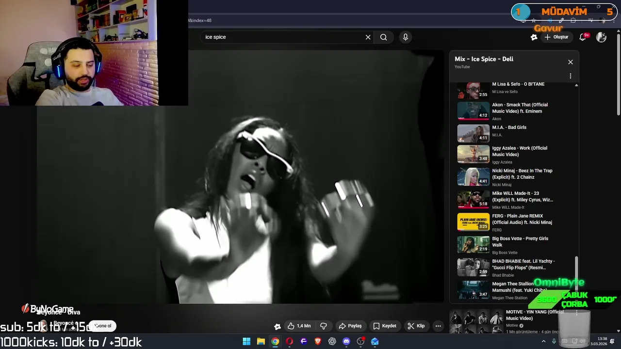
Task: Open the purple F app in taskbar
Action: pos(304,341)
